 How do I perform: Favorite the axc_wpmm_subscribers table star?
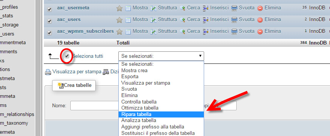point(119,32)
